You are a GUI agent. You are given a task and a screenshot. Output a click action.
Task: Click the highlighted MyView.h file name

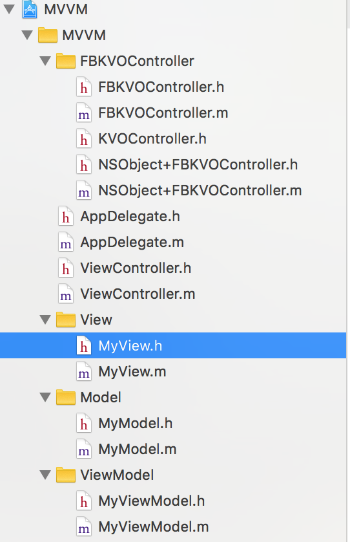click(130, 345)
